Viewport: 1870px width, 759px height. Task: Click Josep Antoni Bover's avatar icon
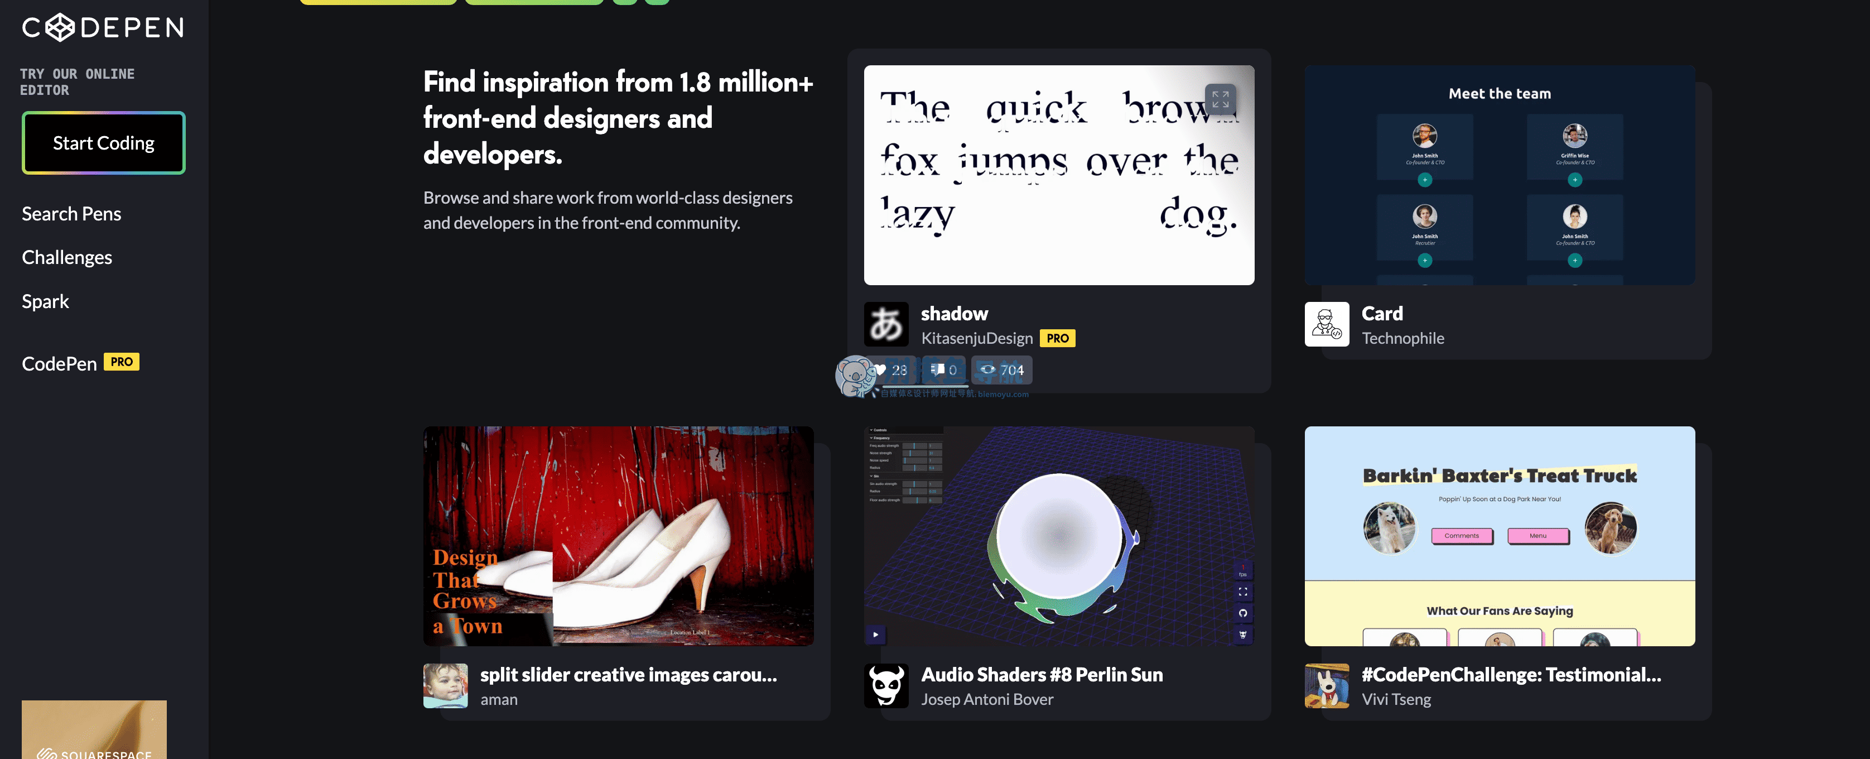click(886, 686)
